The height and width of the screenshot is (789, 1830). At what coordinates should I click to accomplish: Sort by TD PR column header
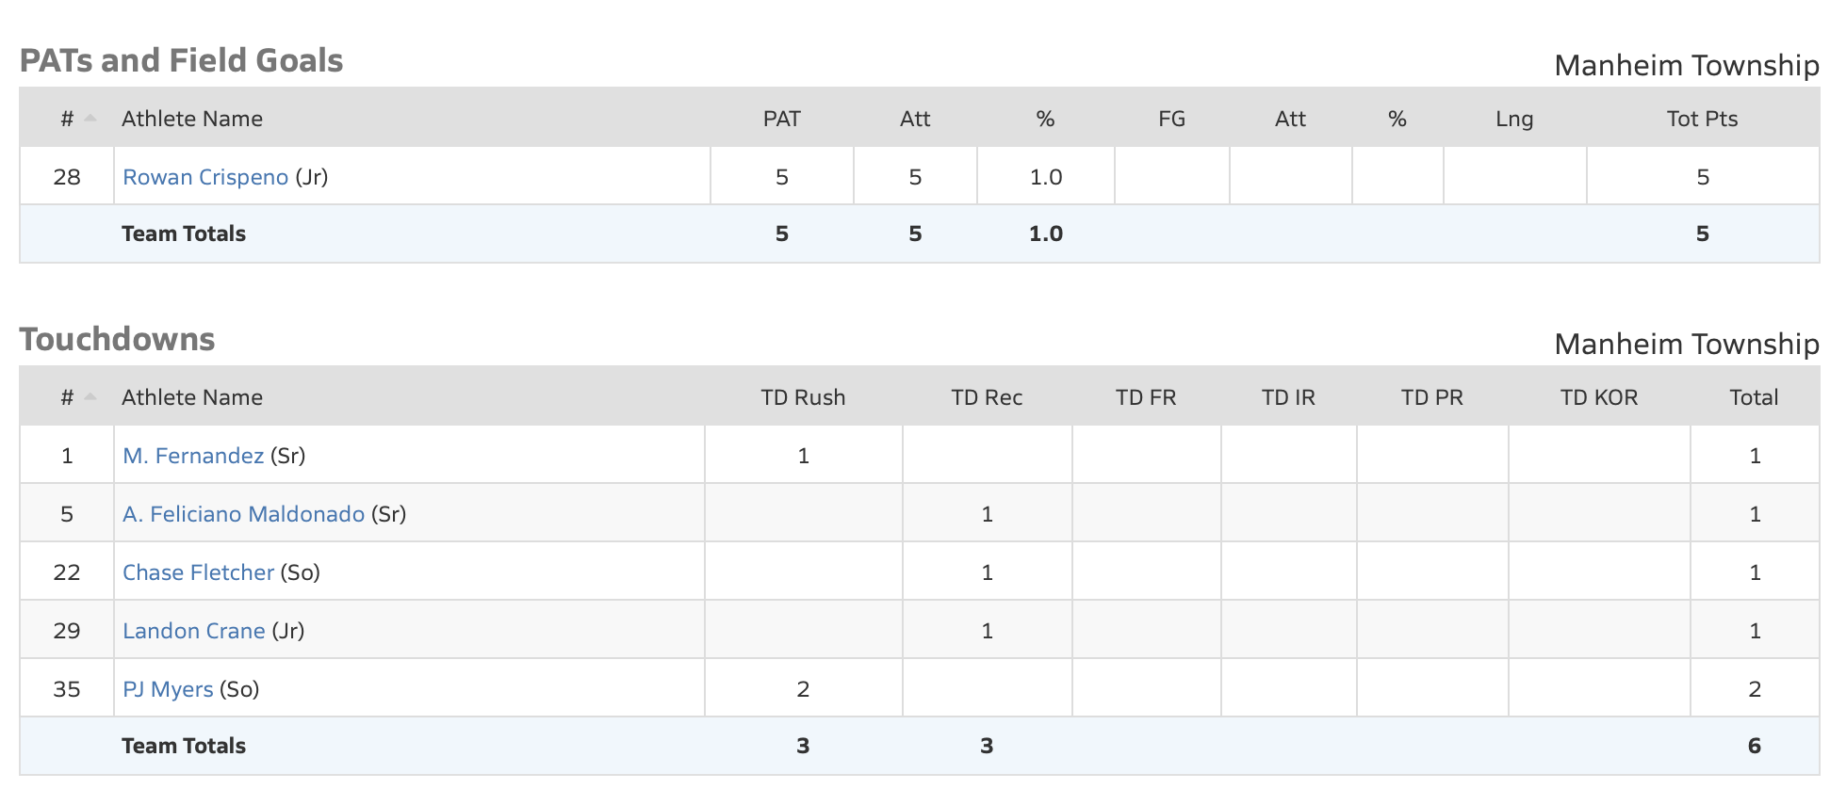coord(1432,397)
